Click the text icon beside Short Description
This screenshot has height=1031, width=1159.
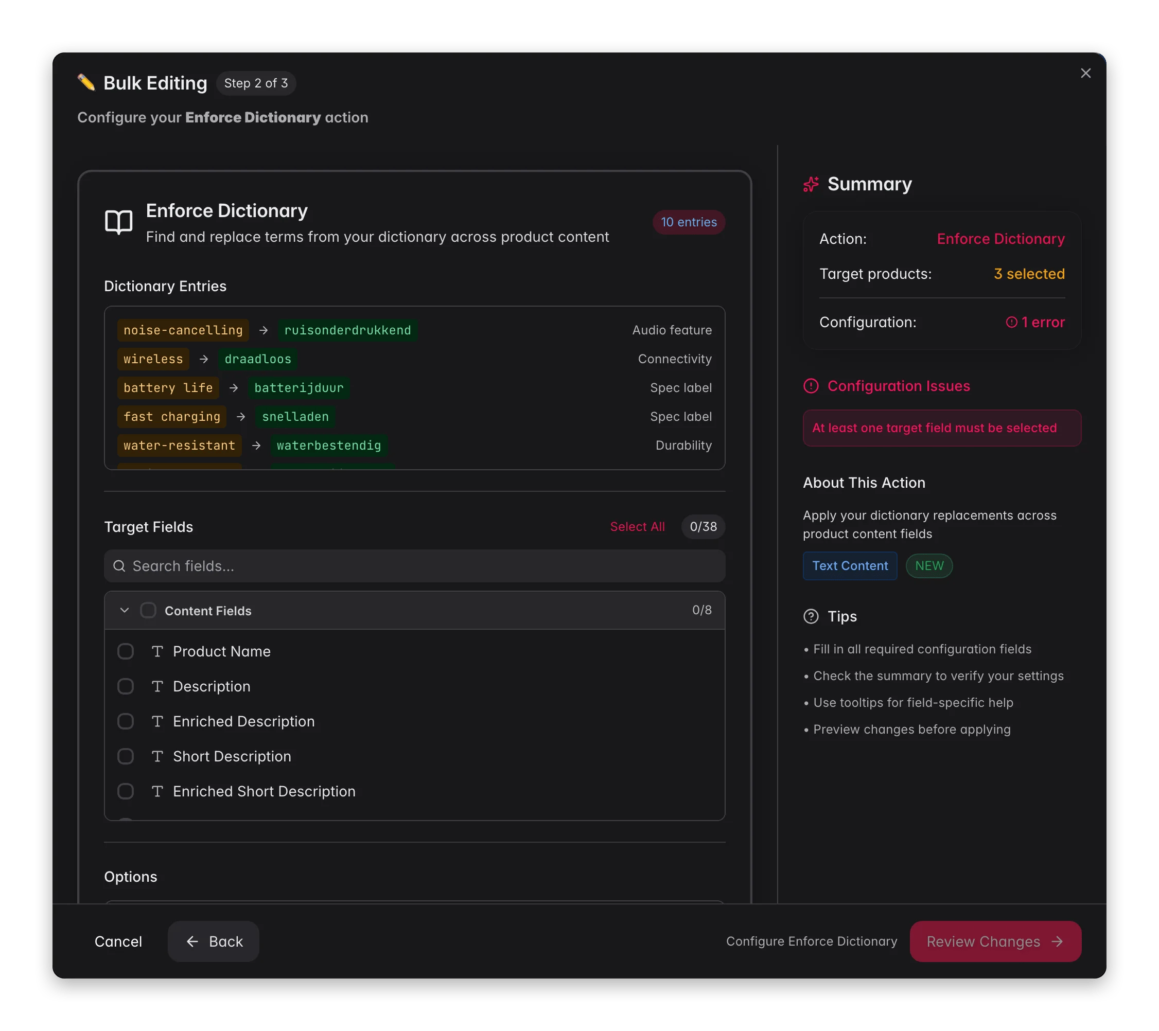coord(157,756)
